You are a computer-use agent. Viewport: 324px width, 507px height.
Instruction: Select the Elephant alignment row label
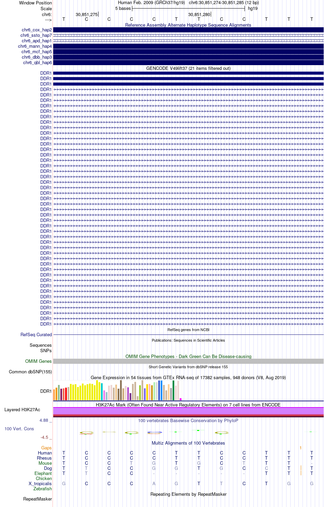pos(43,474)
